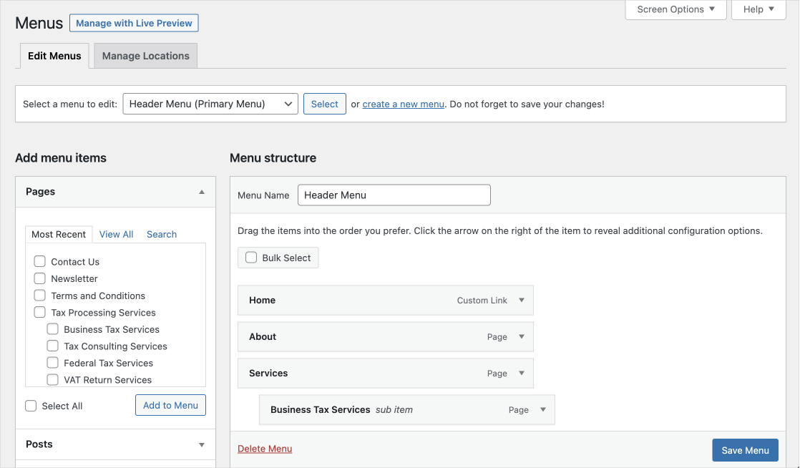
Task: Expand the About menu item options
Action: [x=522, y=337]
